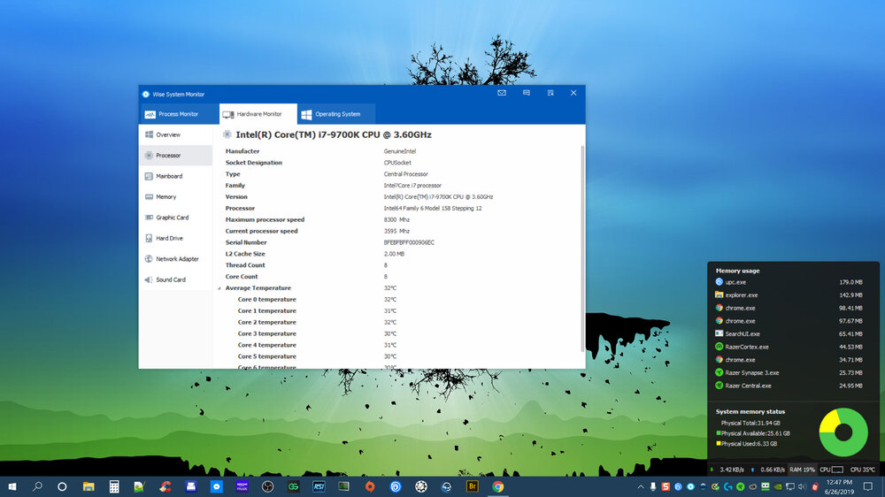Image resolution: width=885 pixels, height=497 pixels.
Task: Click the chrome.exe row using 98.41 MB
Action: (789, 308)
